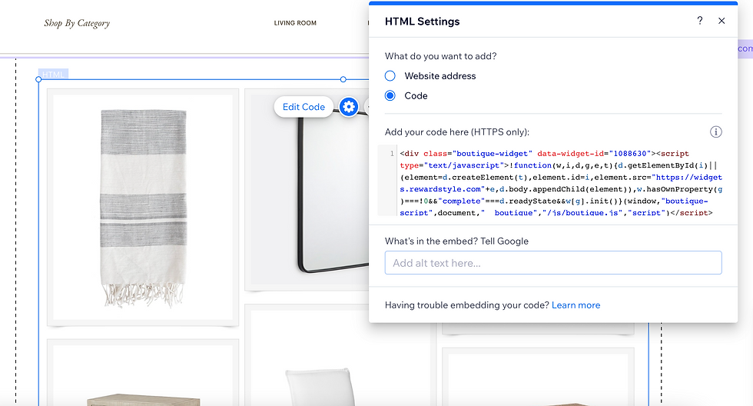Open help question mark in HTML Settings
This screenshot has height=406, width=753.
click(x=700, y=21)
